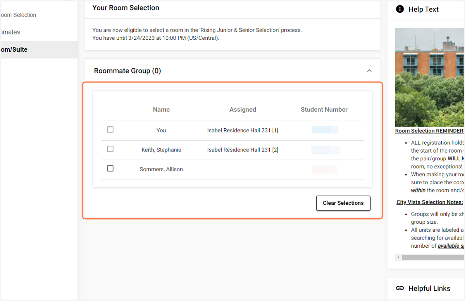Click the residence hall photo in Help Text
This screenshot has width=465, height=301.
(x=430, y=77)
